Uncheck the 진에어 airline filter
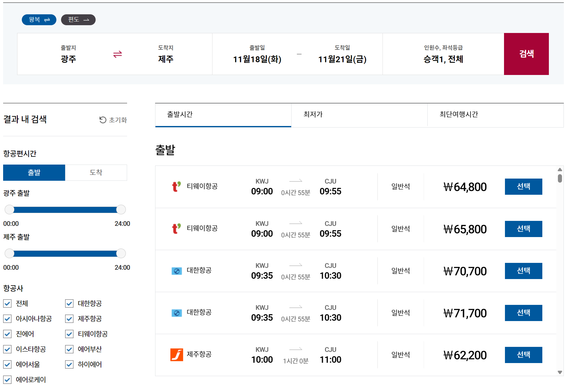Viewport: 566px width, 387px height. [7, 334]
